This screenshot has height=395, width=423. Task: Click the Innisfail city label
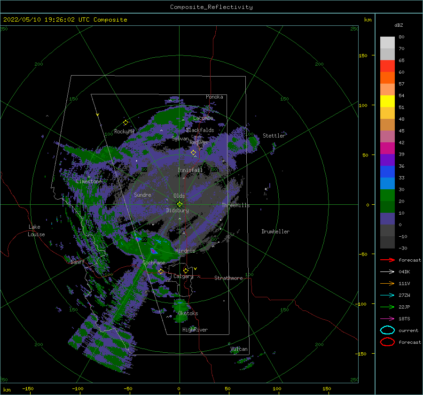pyautogui.click(x=190, y=170)
